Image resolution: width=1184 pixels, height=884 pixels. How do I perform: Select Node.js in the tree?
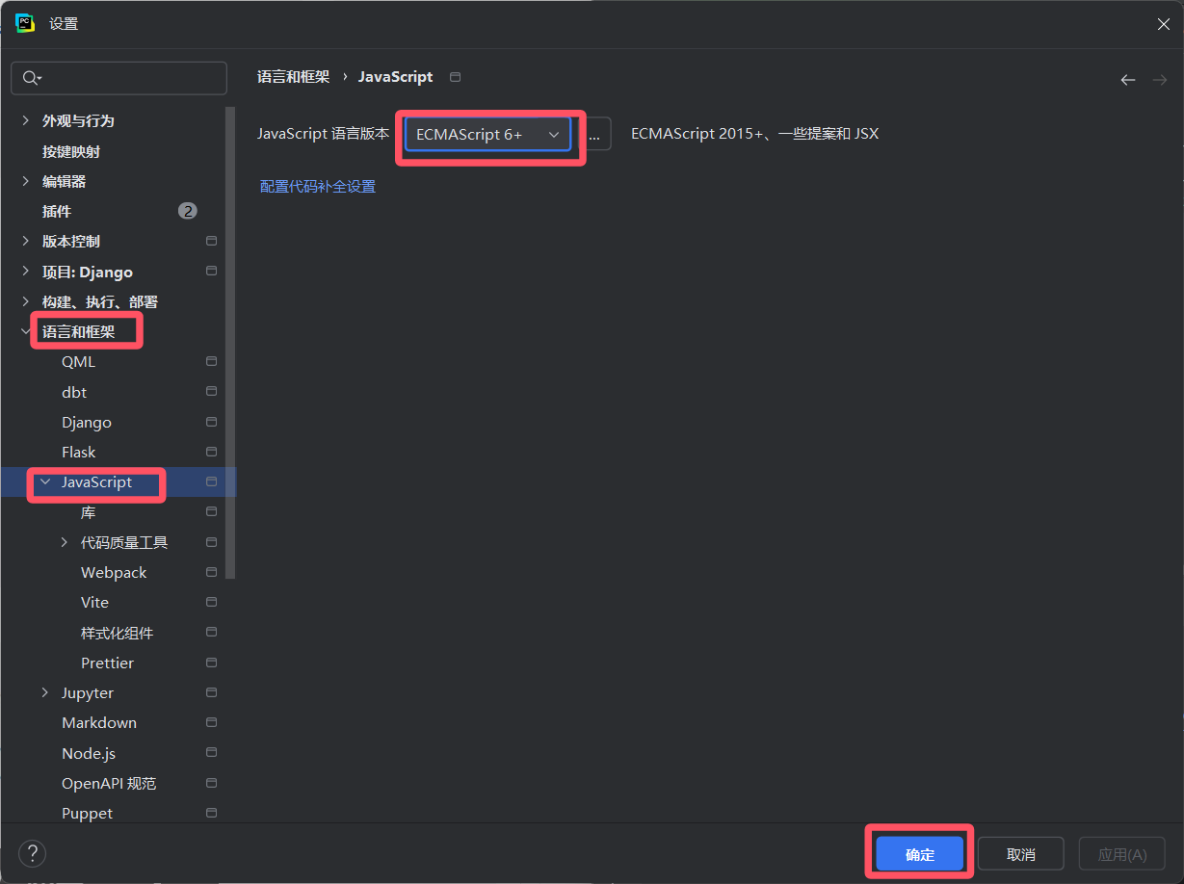[89, 753]
